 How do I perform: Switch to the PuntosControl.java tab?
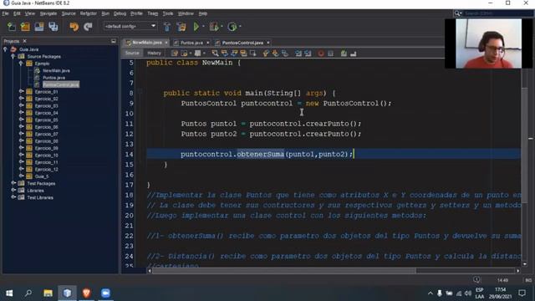[242, 43]
